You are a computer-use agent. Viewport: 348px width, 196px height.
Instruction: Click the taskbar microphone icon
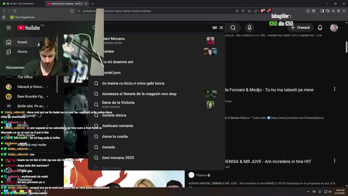click(320, 192)
